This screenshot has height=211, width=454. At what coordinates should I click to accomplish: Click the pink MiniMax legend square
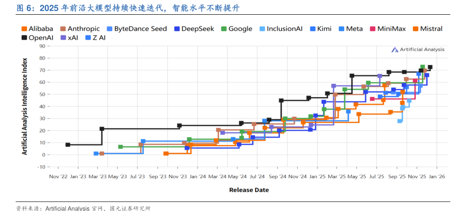point(373,28)
